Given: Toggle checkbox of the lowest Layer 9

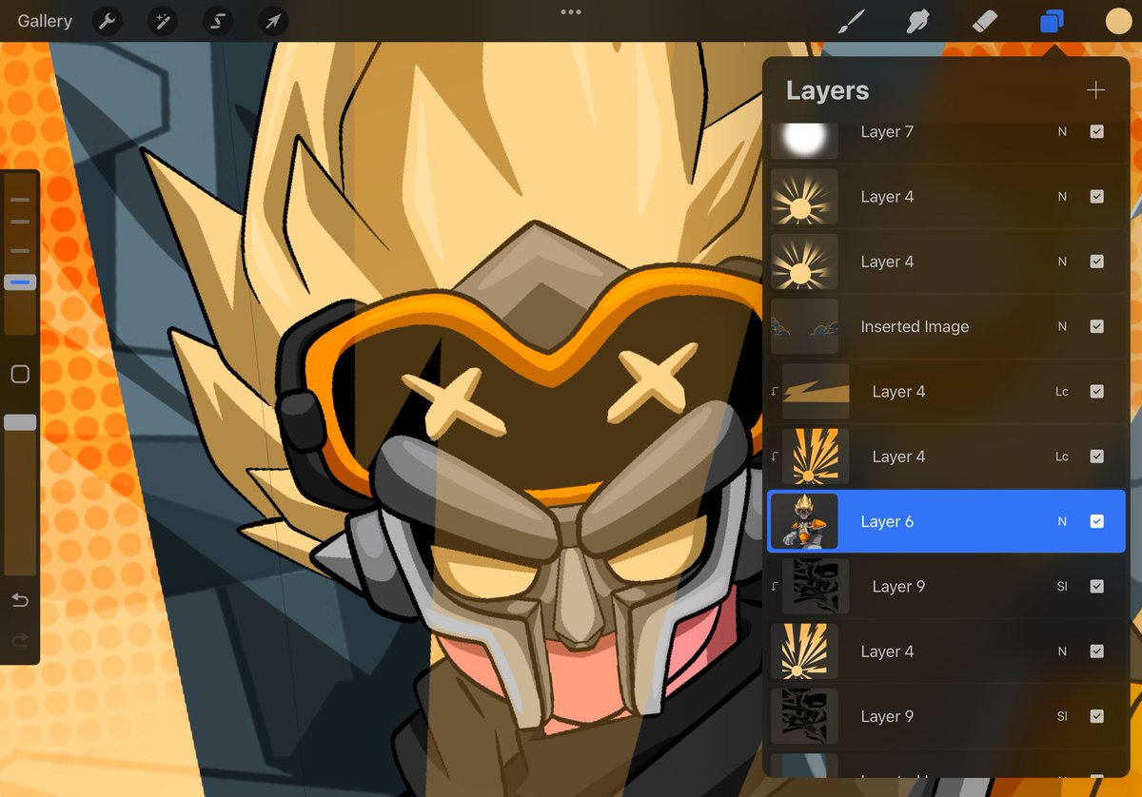Looking at the screenshot, I should coord(1096,716).
